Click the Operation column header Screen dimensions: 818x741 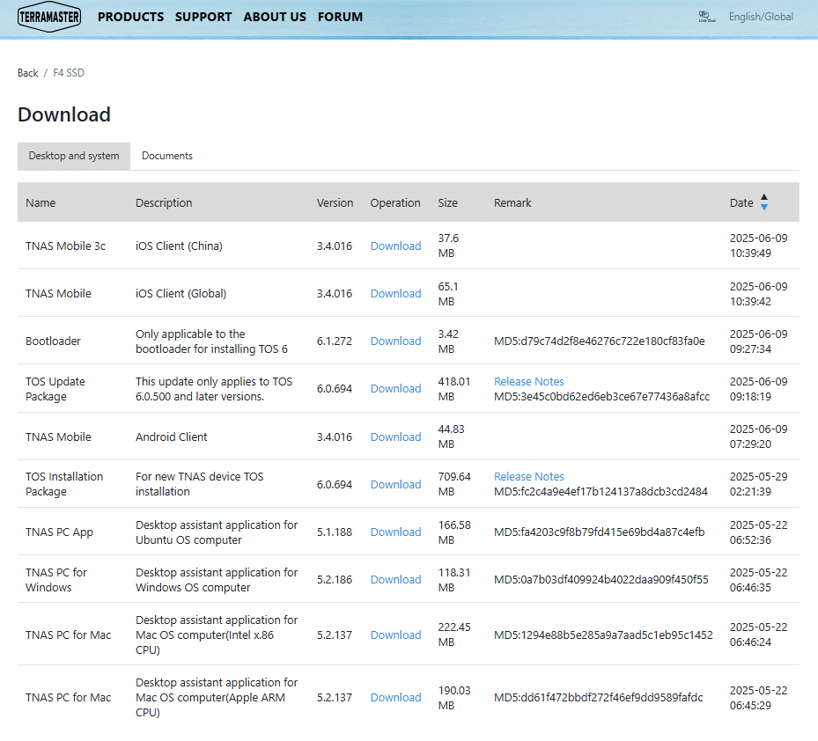click(x=395, y=202)
